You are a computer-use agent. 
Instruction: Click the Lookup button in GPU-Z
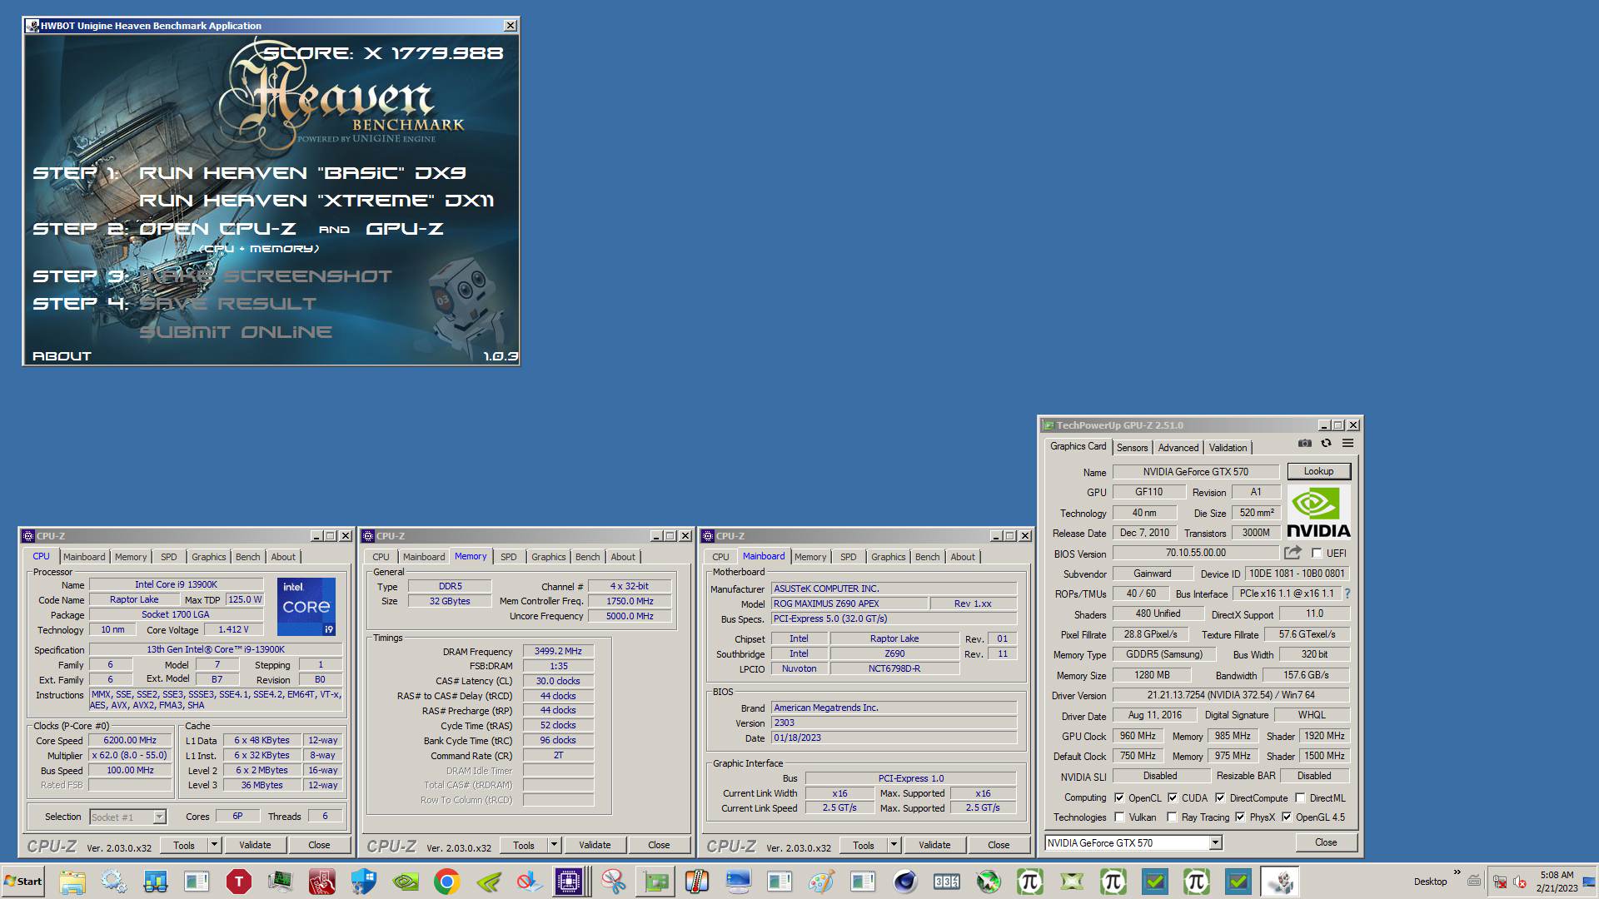click(1318, 471)
